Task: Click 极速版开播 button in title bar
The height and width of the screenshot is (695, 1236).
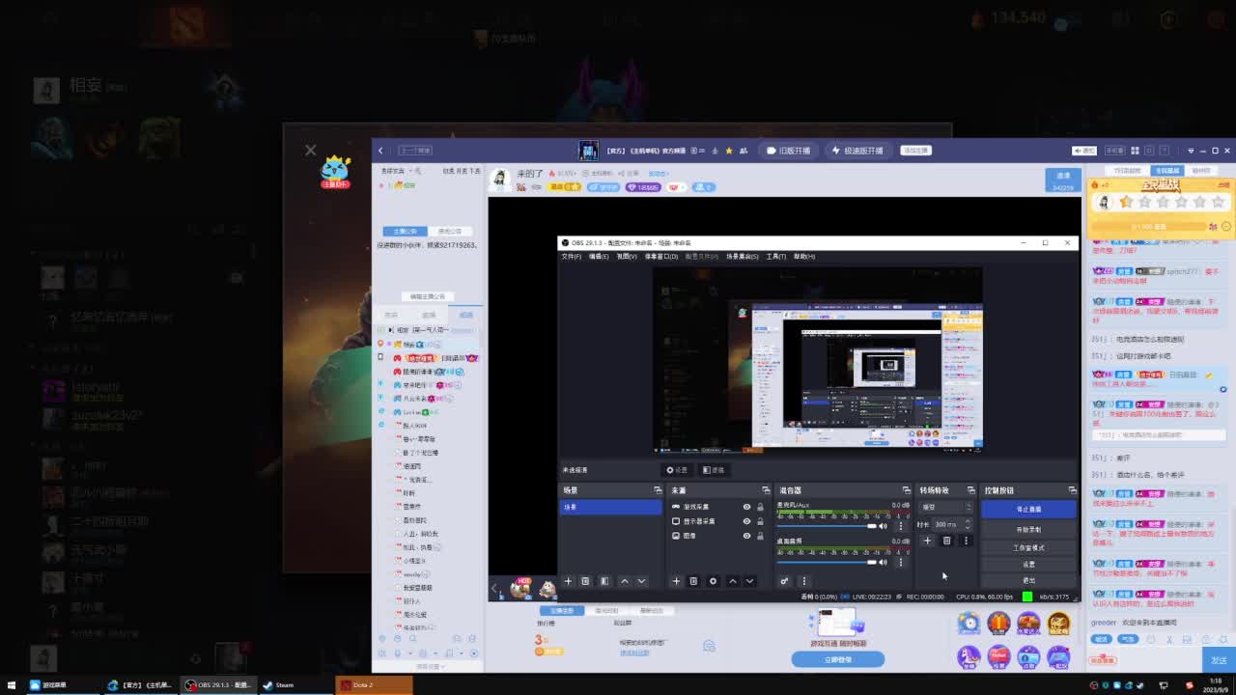Action: tap(857, 151)
